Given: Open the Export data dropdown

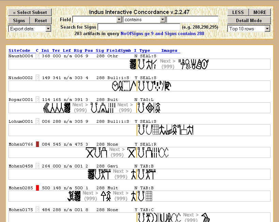Looking at the screenshot, I should [30, 29].
